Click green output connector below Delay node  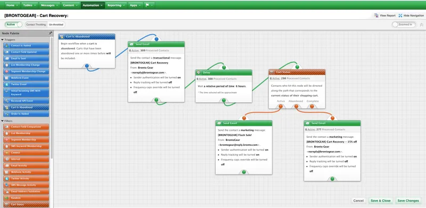point(224,100)
